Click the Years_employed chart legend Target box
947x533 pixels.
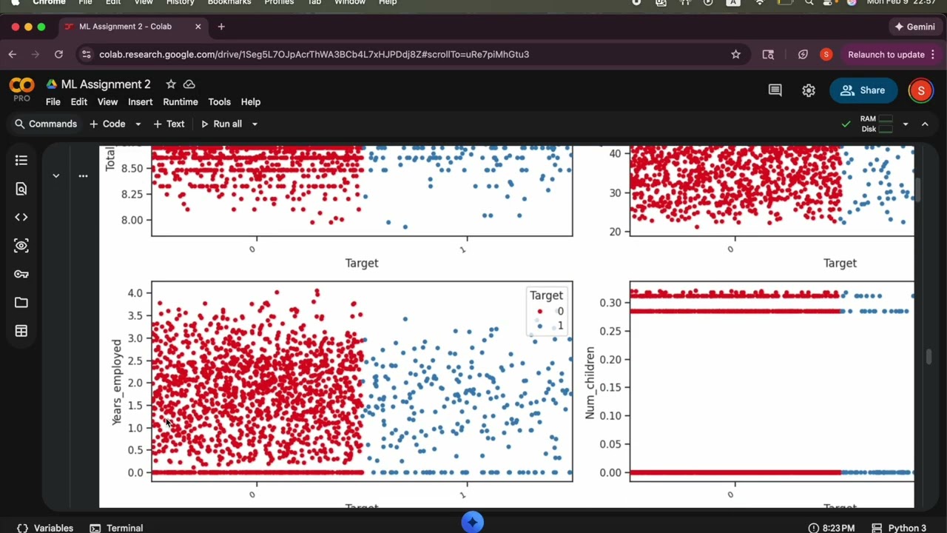click(x=547, y=310)
